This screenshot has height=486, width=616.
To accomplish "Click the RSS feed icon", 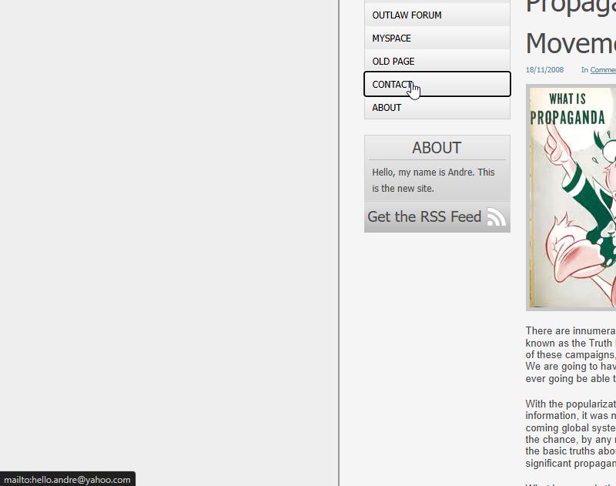I will pos(497,217).
